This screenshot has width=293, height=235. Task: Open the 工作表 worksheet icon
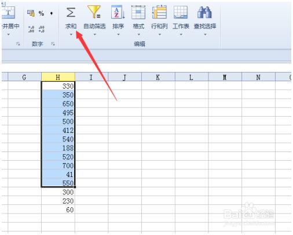pyautogui.click(x=181, y=12)
